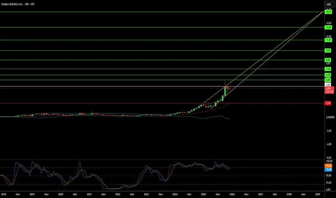Select the 15,72 green price label

pyautogui.click(x=328, y=12)
